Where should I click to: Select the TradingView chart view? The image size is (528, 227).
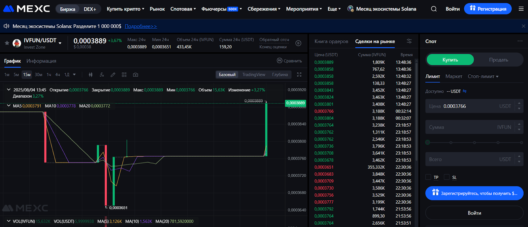[254, 75]
